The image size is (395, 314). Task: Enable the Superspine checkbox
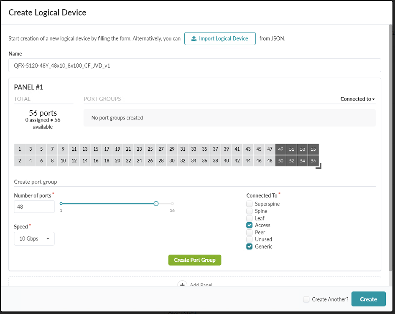(250, 204)
